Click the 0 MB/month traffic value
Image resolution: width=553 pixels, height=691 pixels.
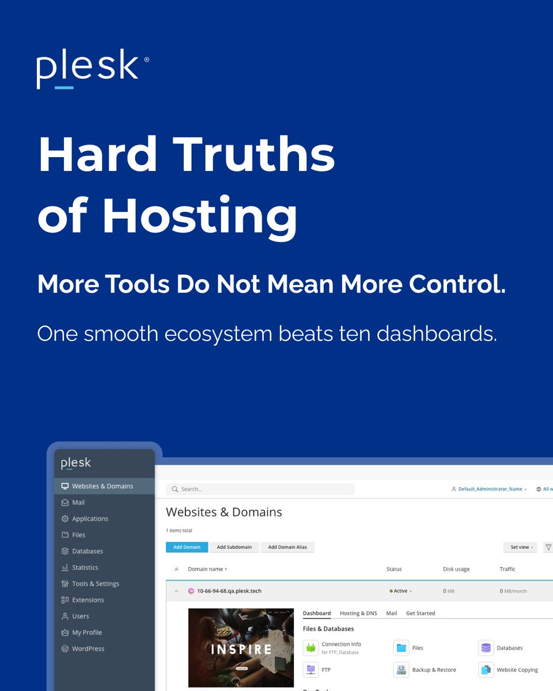coord(513,591)
